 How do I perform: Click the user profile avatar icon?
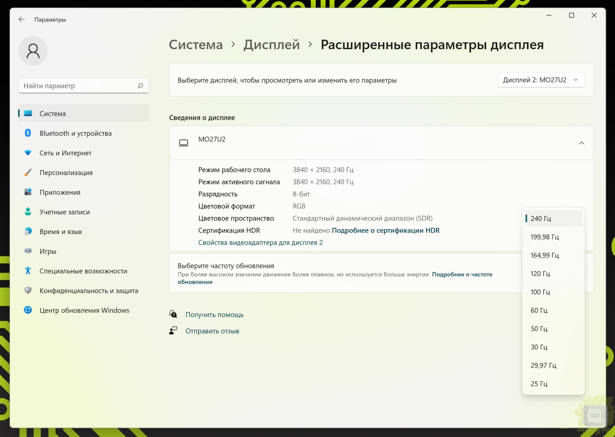(x=33, y=51)
